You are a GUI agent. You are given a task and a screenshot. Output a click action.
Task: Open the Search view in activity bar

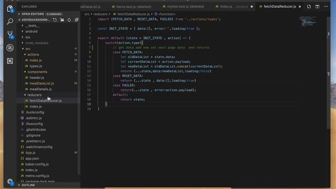10,22
